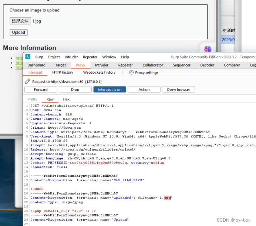The width and height of the screenshot is (256, 226).
Task: Open the Help menu
Action: coord(125,57)
